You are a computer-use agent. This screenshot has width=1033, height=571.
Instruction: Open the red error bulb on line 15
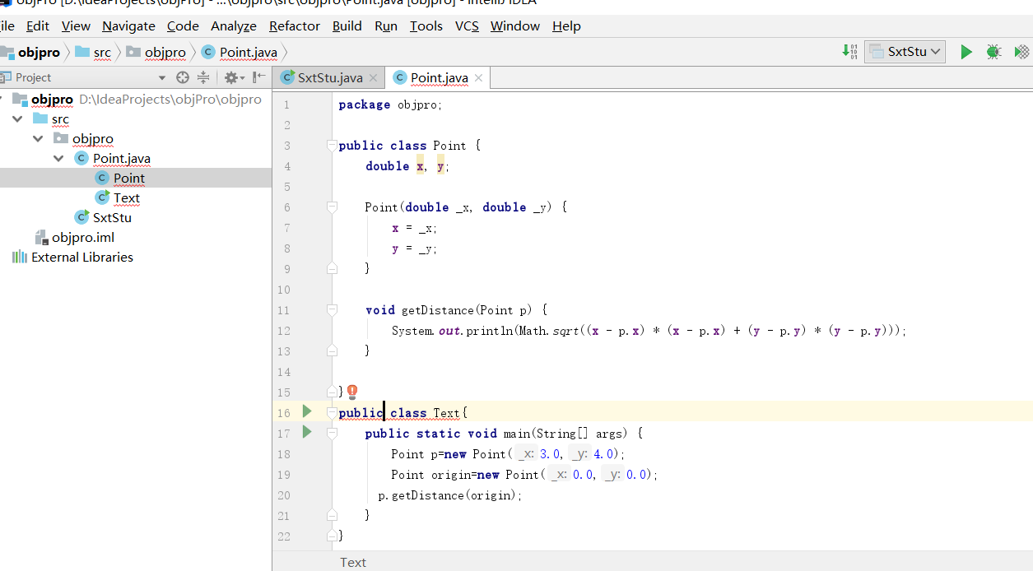[x=352, y=392]
